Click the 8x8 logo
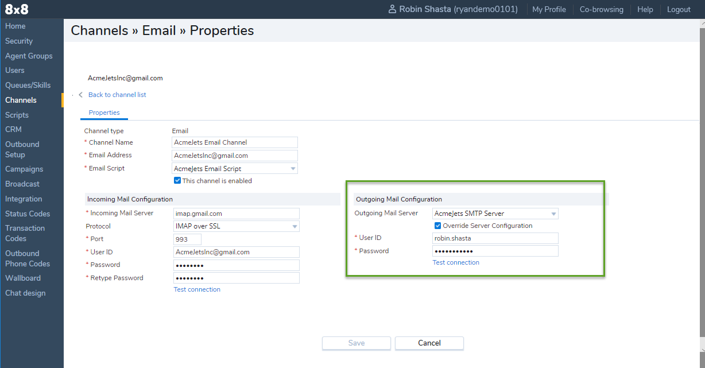 click(17, 9)
